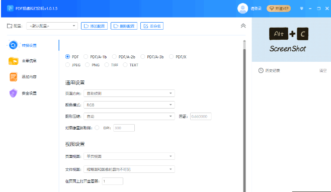Image resolution: width=331 pixels, height=192 pixels.
Task: Select the PDF output format radio
Action: 67,57
